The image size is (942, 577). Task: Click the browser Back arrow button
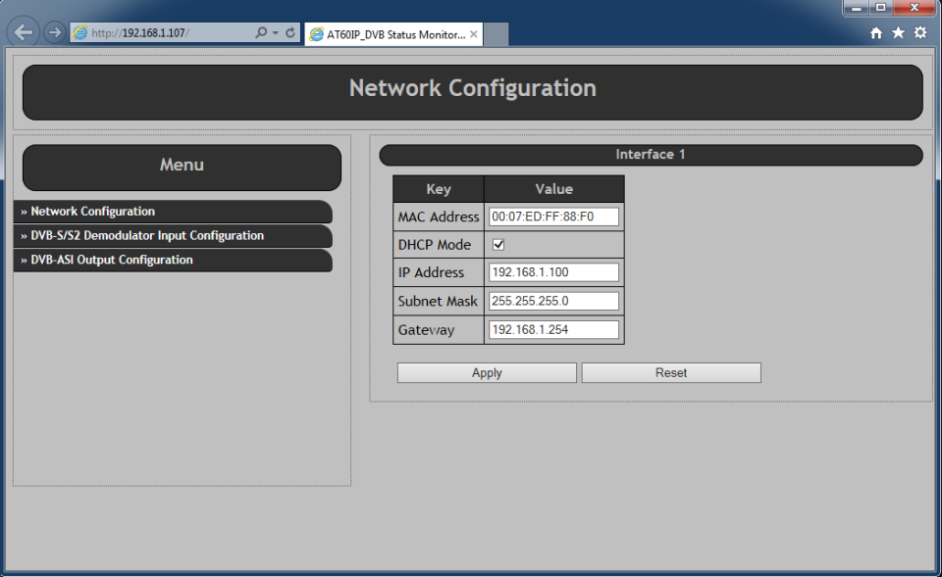24,32
